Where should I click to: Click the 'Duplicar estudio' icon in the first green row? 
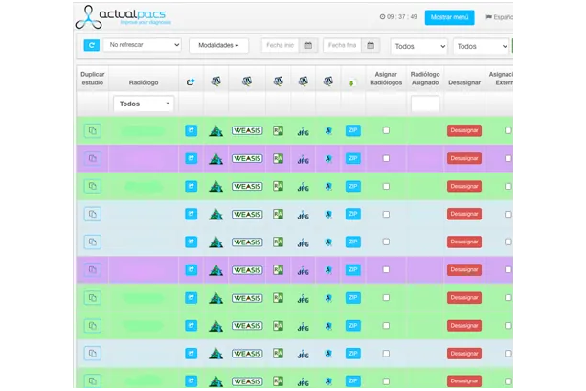(x=92, y=131)
